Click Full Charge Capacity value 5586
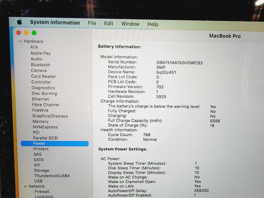This screenshot has height=198, width=264. pyautogui.click(x=215, y=121)
